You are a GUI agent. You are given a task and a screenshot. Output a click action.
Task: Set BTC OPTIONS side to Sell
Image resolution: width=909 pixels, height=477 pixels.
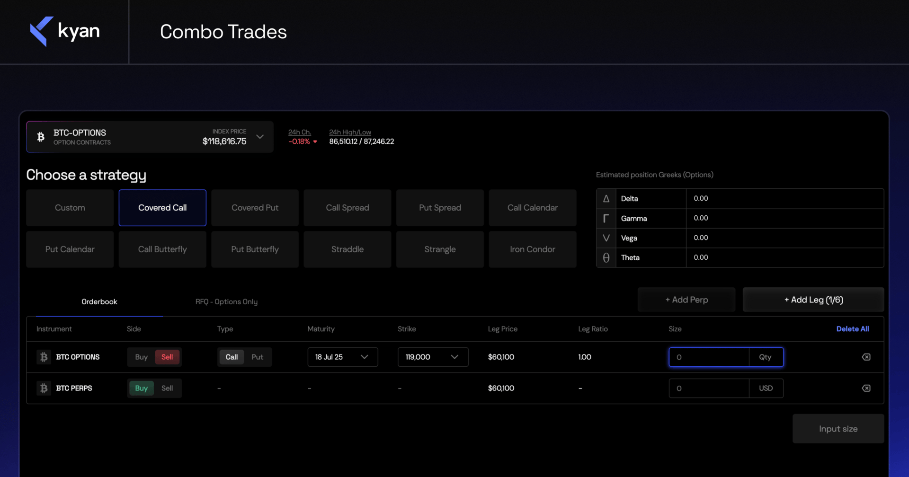tap(167, 357)
